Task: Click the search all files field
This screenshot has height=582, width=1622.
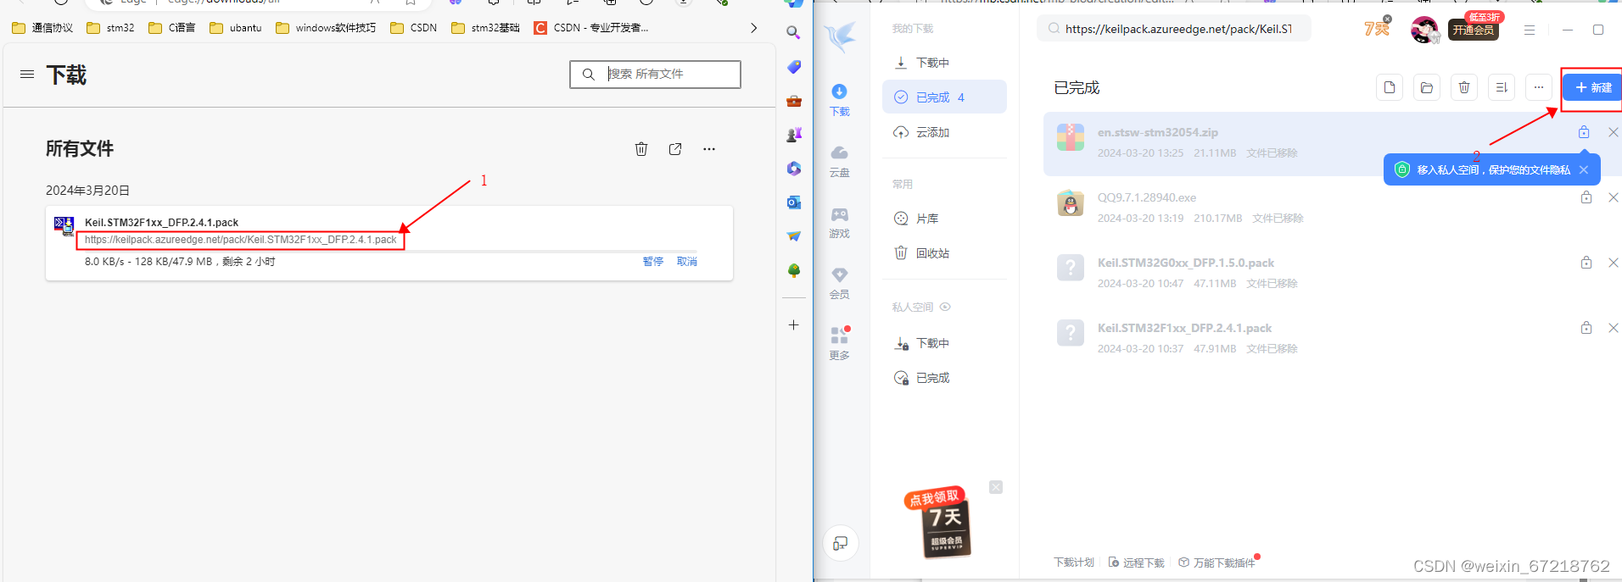Action: pyautogui.click(x=655, y=75)
